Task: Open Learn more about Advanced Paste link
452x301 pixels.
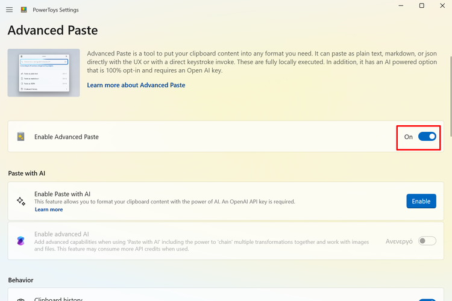Action: point(136,85)
